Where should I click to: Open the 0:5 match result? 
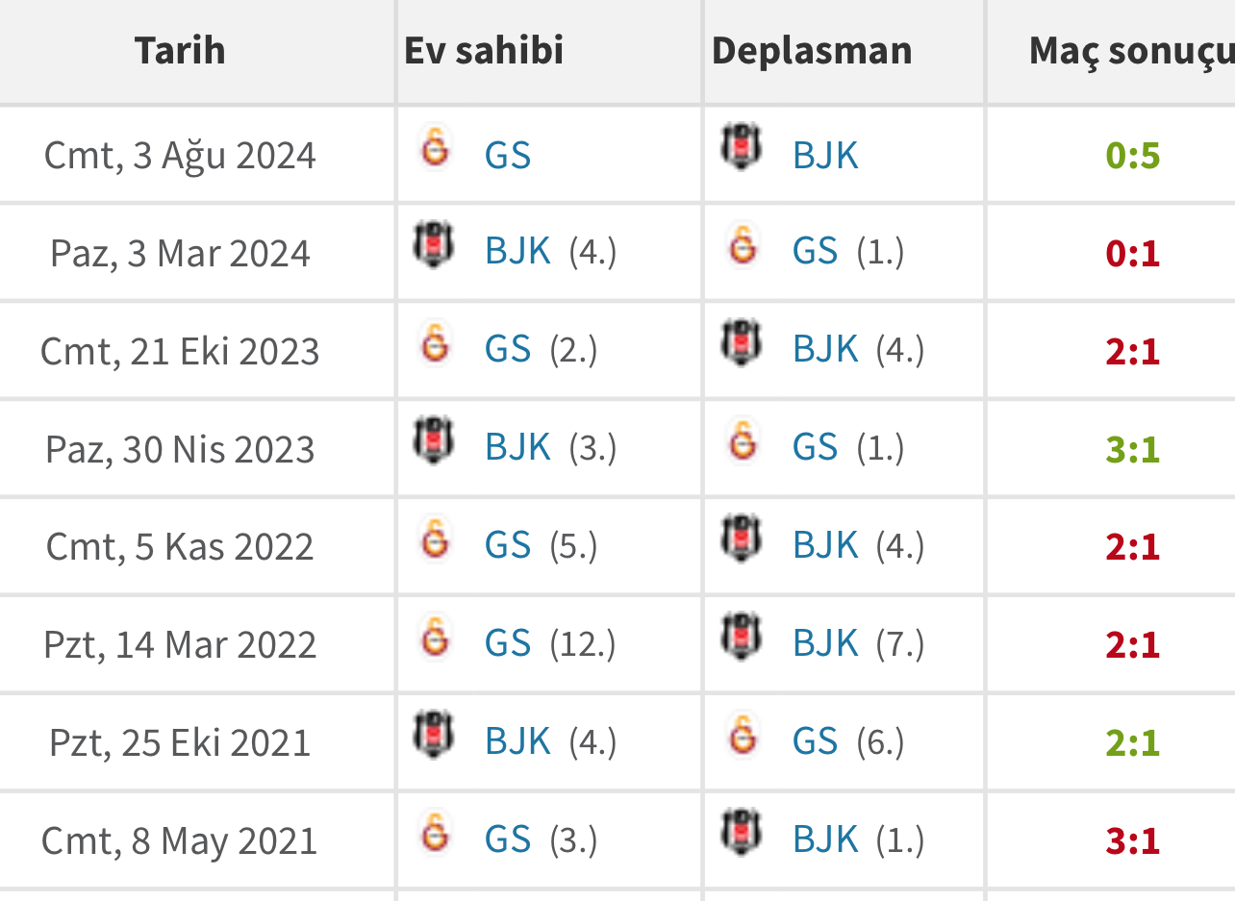1133,156
